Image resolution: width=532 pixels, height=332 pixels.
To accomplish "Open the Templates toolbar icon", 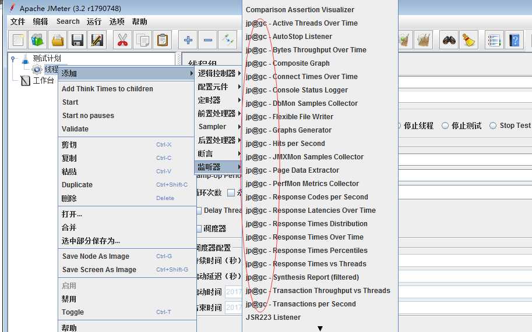I will coord(37,40).
